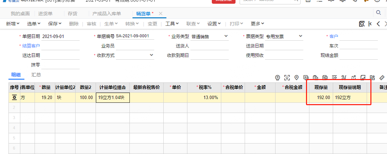Click the document search magnifier icon
387x154 pixels.
[x=362, y=24]
